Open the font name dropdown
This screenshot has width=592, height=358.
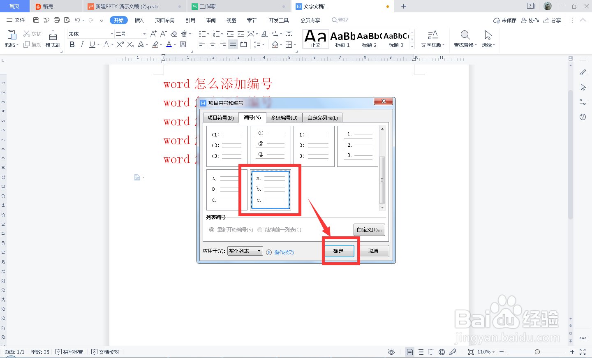tap(111, 33)
